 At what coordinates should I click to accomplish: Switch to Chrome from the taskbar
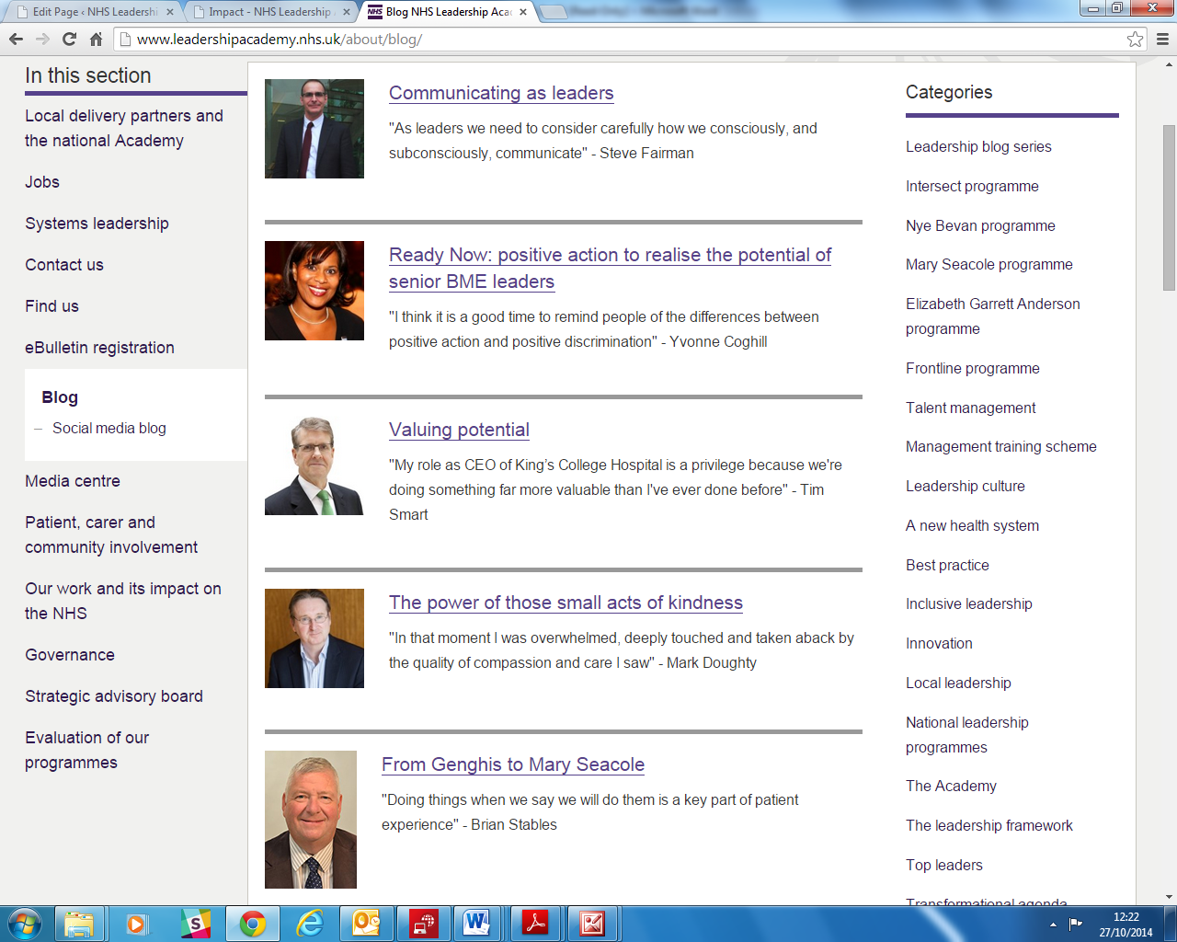click(x=252, y=924)
